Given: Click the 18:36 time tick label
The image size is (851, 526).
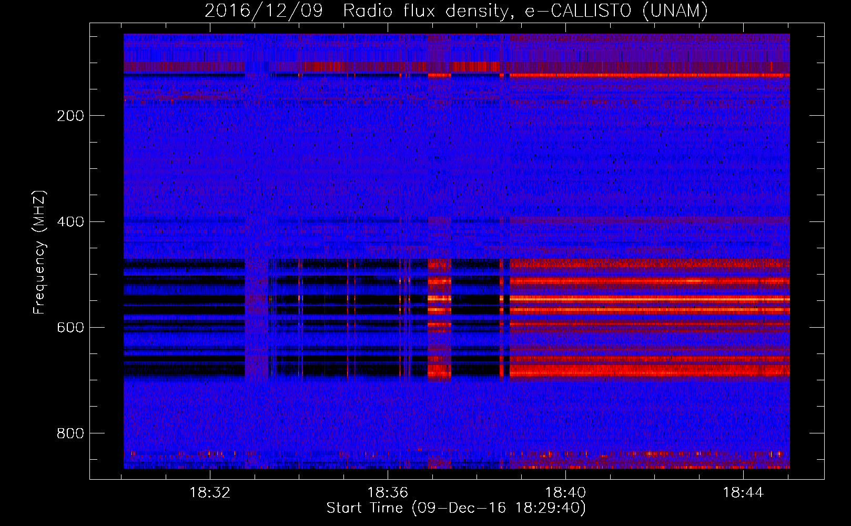Looking at the screenshot, I should point(388,493).
